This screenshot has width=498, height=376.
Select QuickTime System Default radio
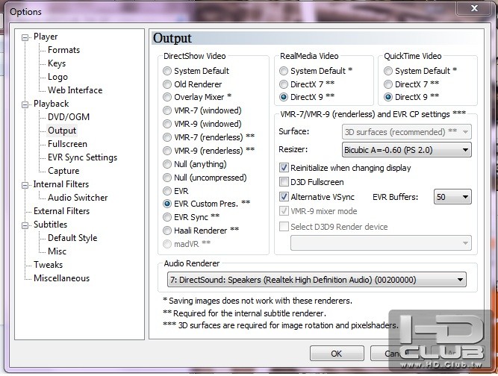tap(388, 71)
